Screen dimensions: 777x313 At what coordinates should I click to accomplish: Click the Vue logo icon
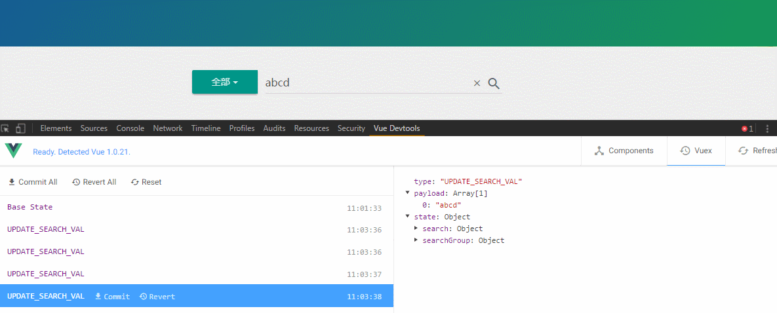click(x=13, y=151)
